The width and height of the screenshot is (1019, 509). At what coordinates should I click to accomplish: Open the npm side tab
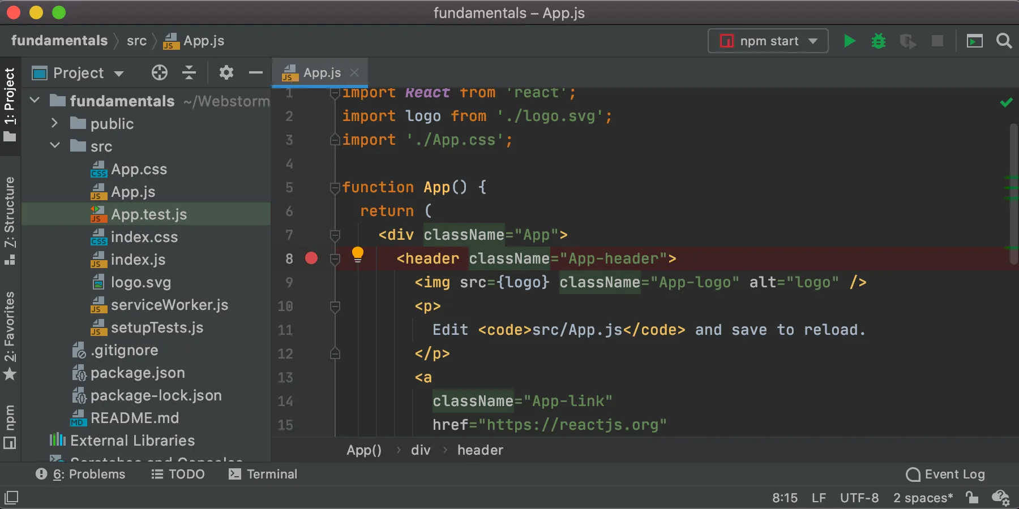[10, 426]
